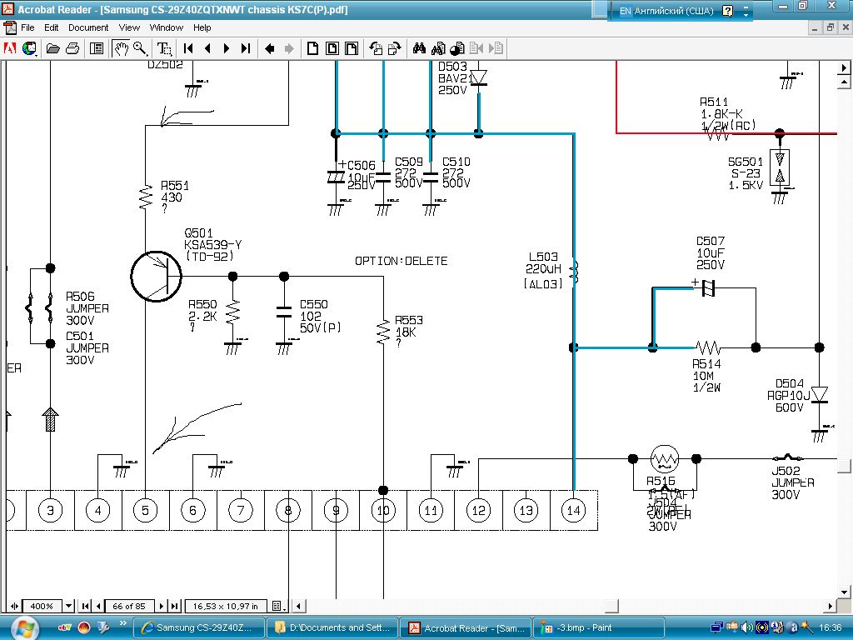Image resolution: width=853 pixels, height=640 pixels.
Task: Click the 16:36 system clock
Action: [x=830, y=628]
